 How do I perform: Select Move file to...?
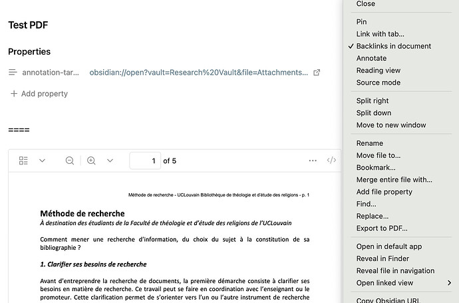tap(379, 155)
